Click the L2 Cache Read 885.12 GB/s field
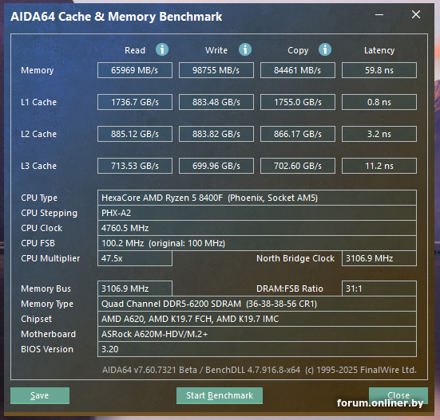This screenshot has height=420, width=440. pos(135,134)
